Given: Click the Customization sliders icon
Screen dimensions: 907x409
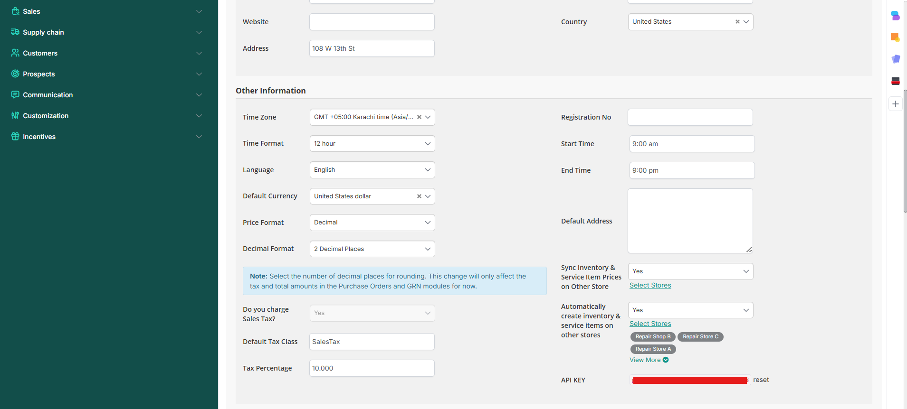Looking at the screenshot, I should click(15, 116).
